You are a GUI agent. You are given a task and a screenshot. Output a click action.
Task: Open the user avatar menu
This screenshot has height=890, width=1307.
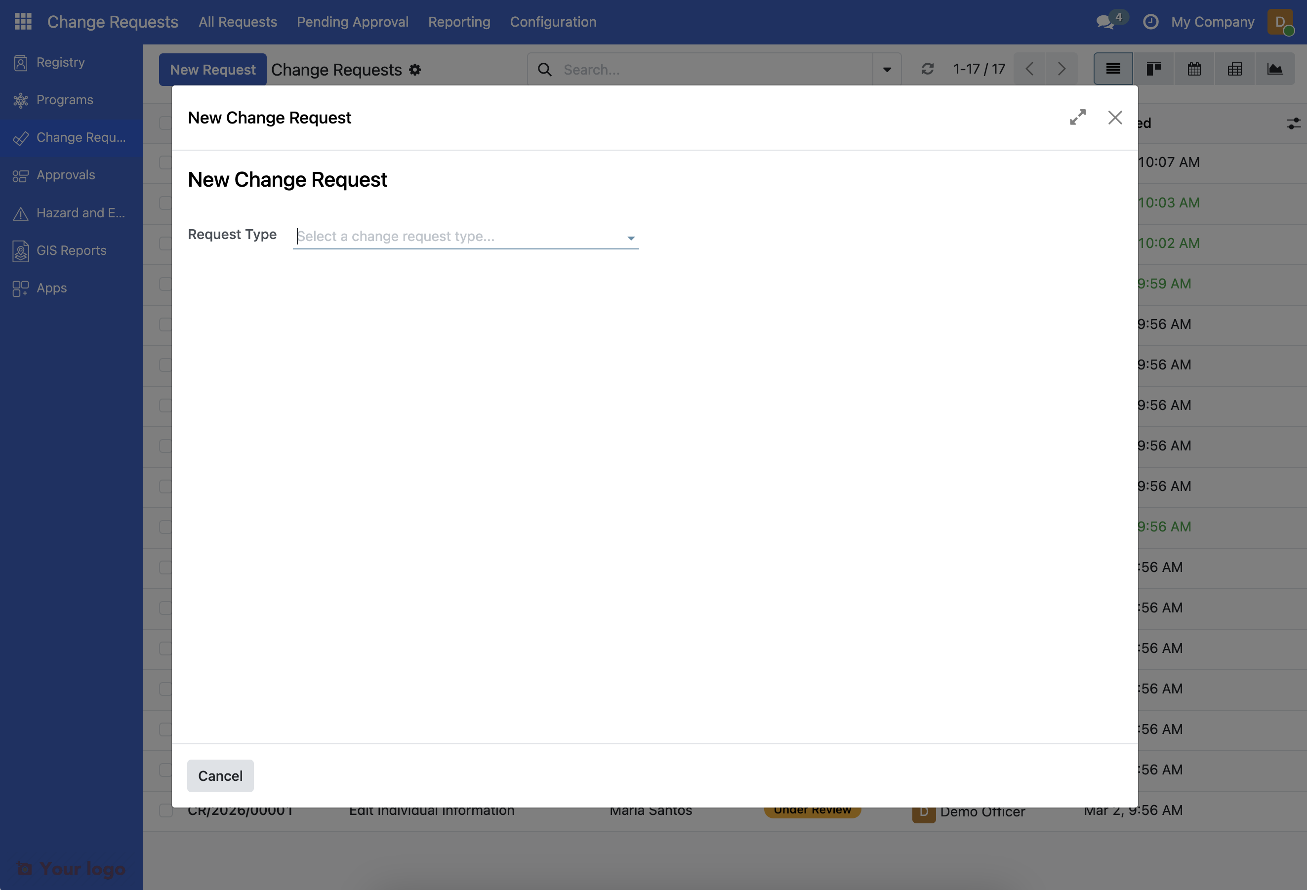pos(1280,22)
